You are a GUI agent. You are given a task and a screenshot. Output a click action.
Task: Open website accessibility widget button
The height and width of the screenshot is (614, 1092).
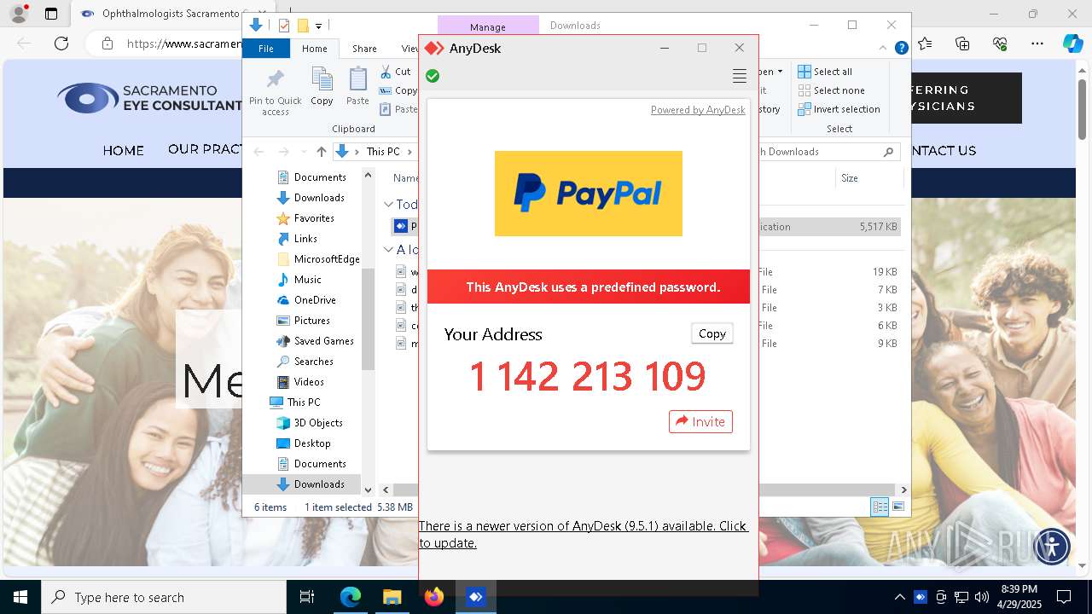[1052, 547]
